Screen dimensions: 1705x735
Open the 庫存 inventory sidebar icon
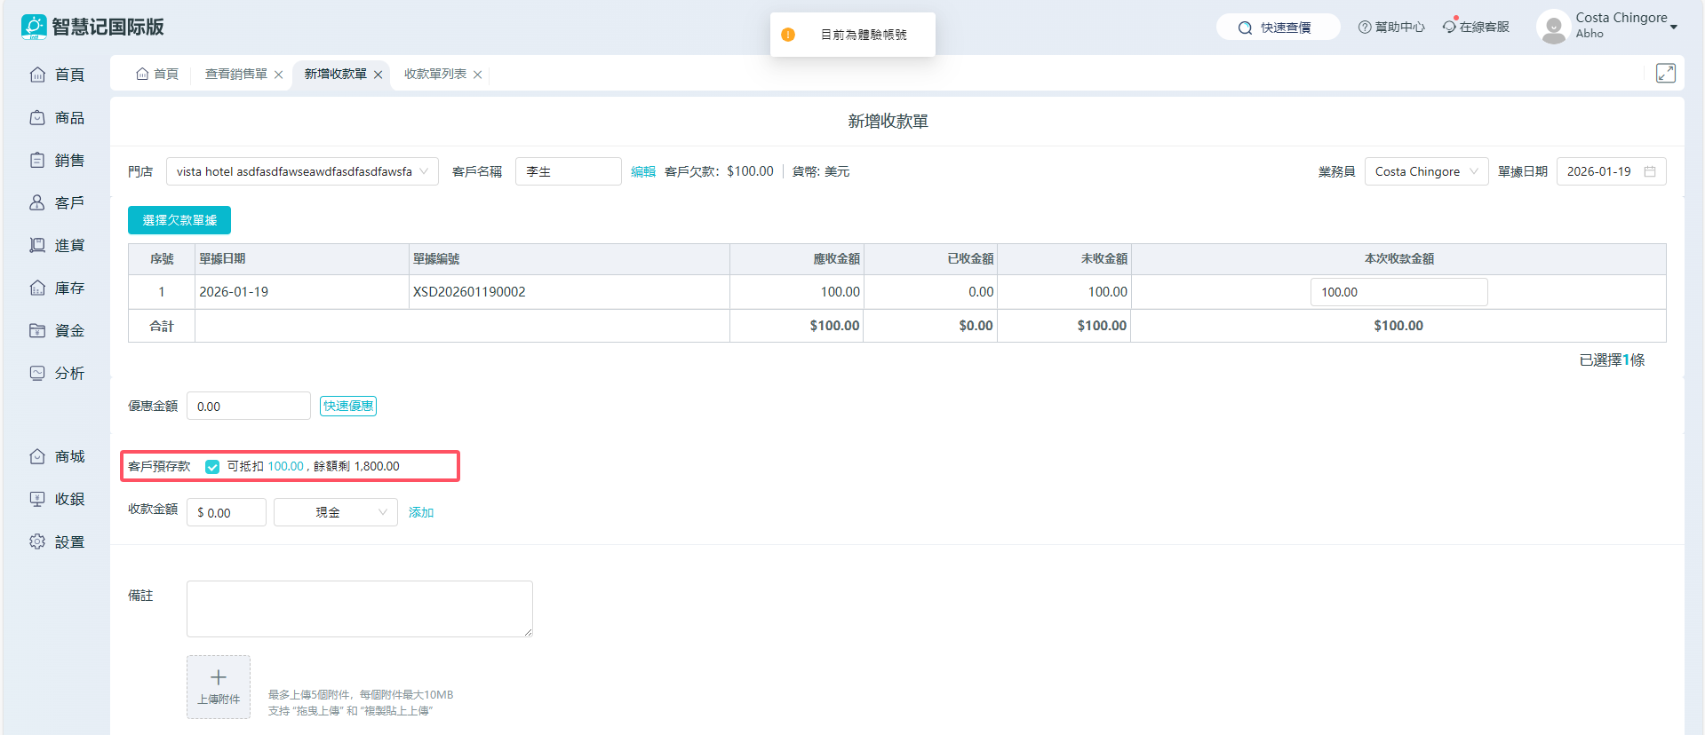tap(37, 288)
